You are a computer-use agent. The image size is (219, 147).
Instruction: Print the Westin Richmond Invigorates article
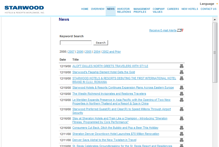pos(181,94)
